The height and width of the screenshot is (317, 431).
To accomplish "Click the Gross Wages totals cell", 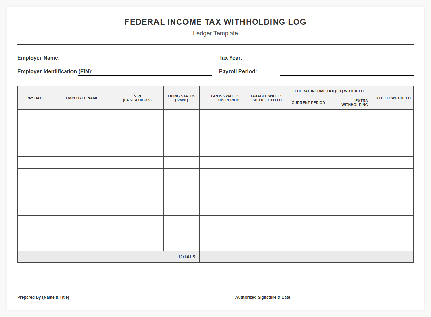I will click(221, 257).
